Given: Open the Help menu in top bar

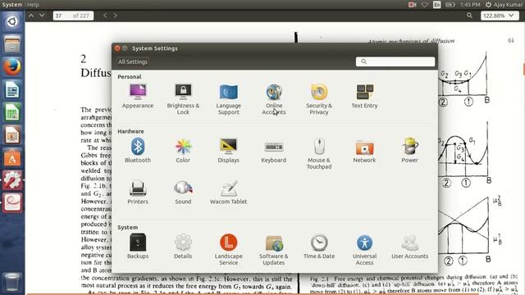Looking at the screenshot, I should tap(33, 4).
